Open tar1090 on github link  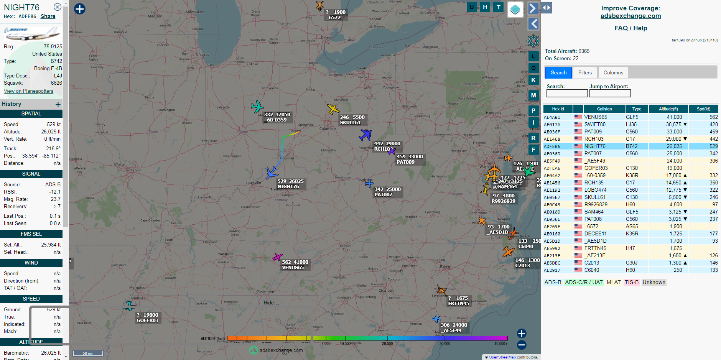pos(695,40)
